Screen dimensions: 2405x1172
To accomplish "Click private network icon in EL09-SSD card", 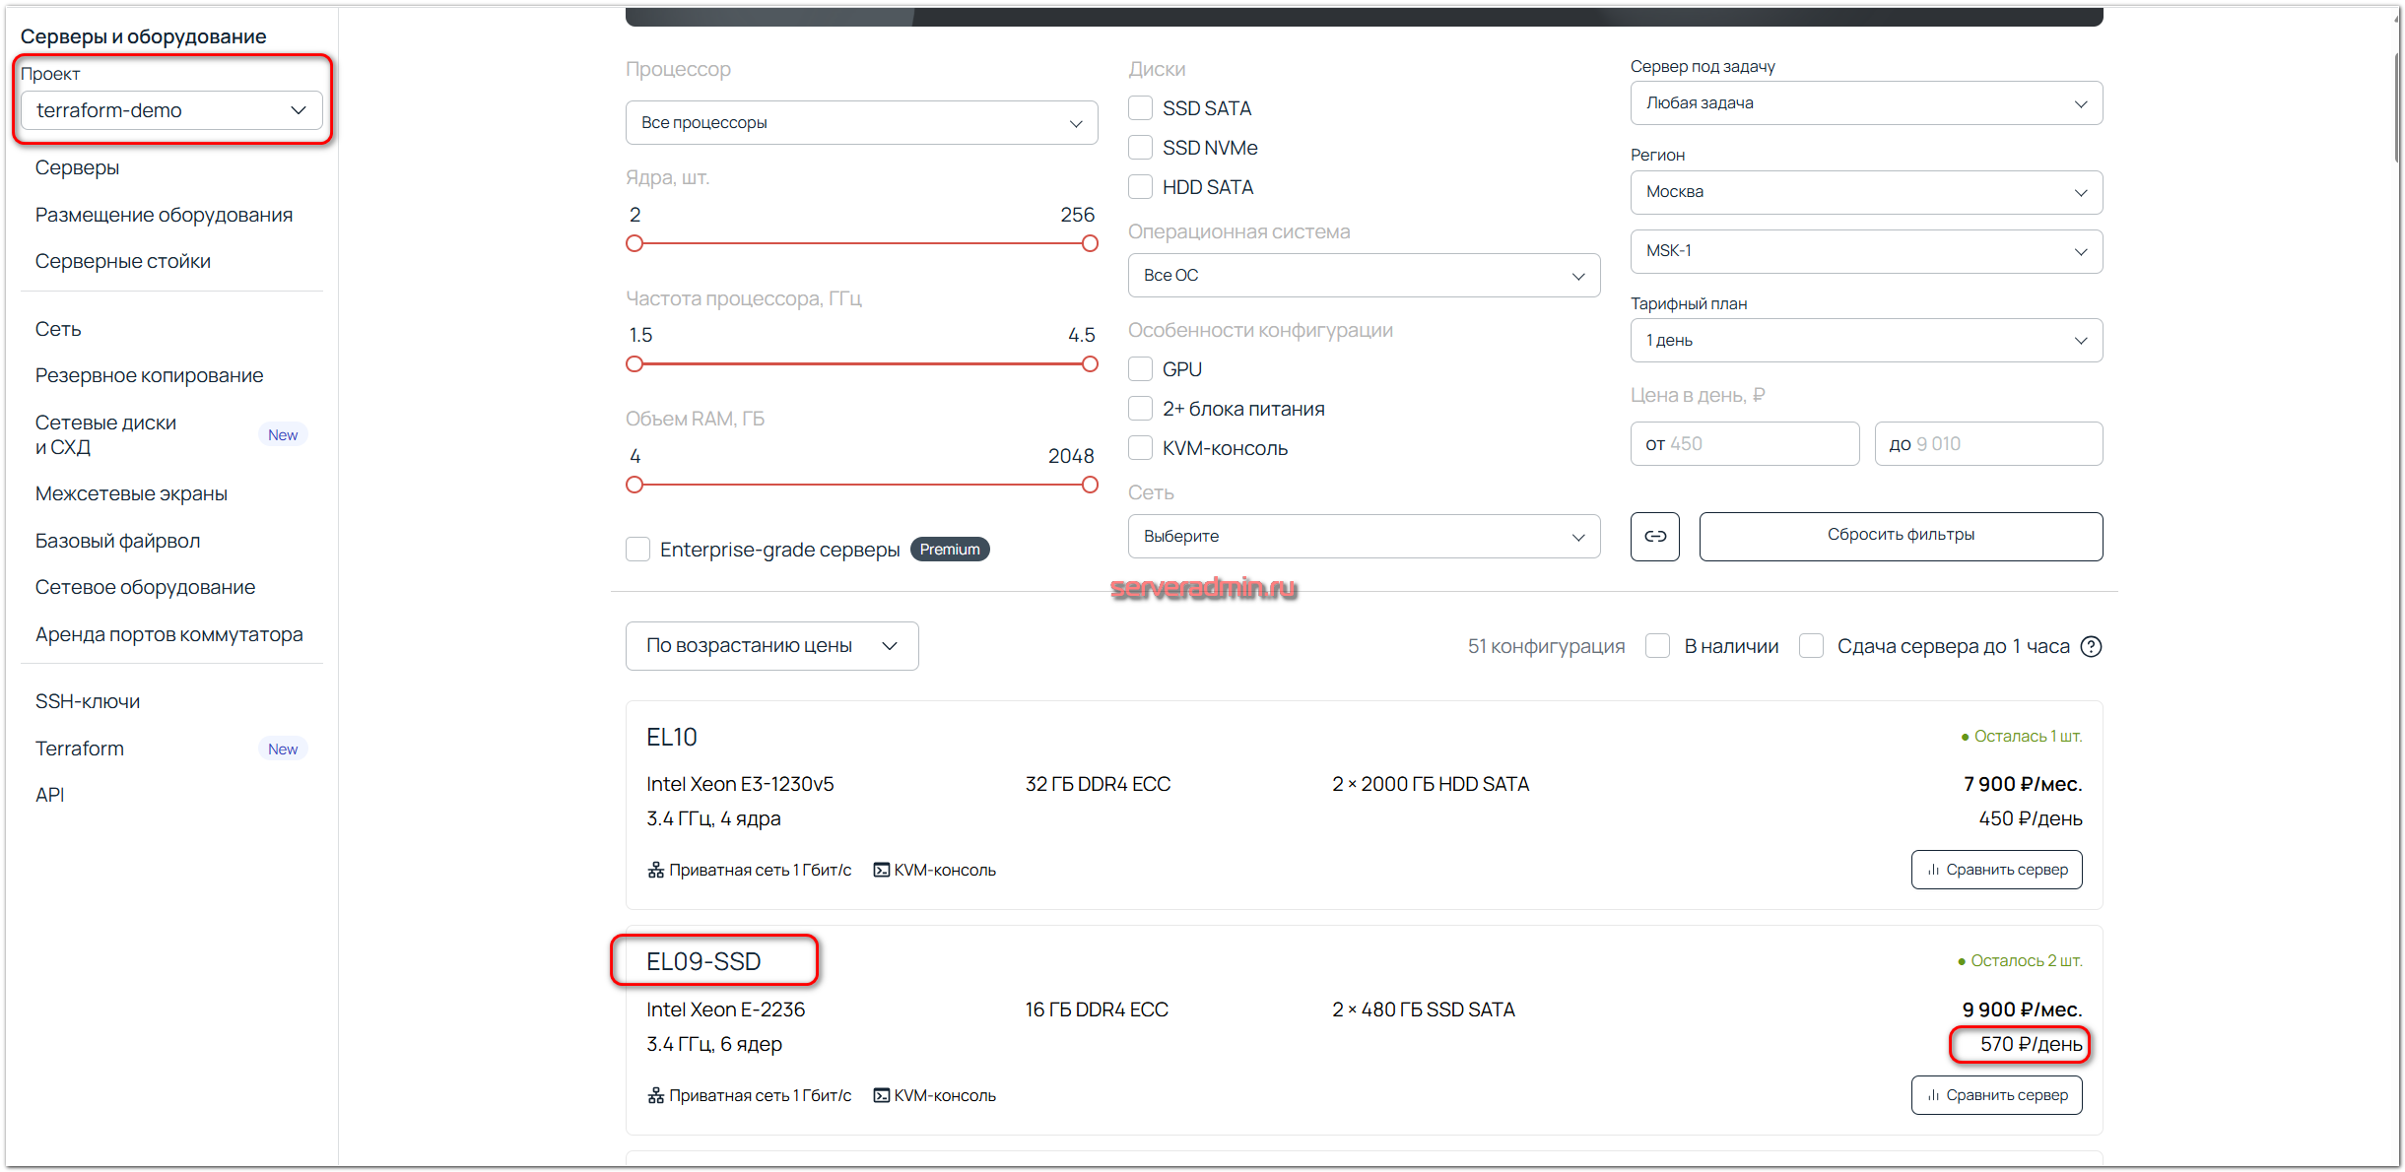I will tap(656, 1095).
